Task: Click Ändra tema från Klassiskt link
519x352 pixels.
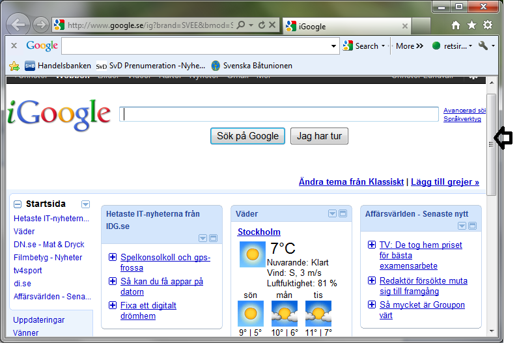Action: tap(351, 182)
